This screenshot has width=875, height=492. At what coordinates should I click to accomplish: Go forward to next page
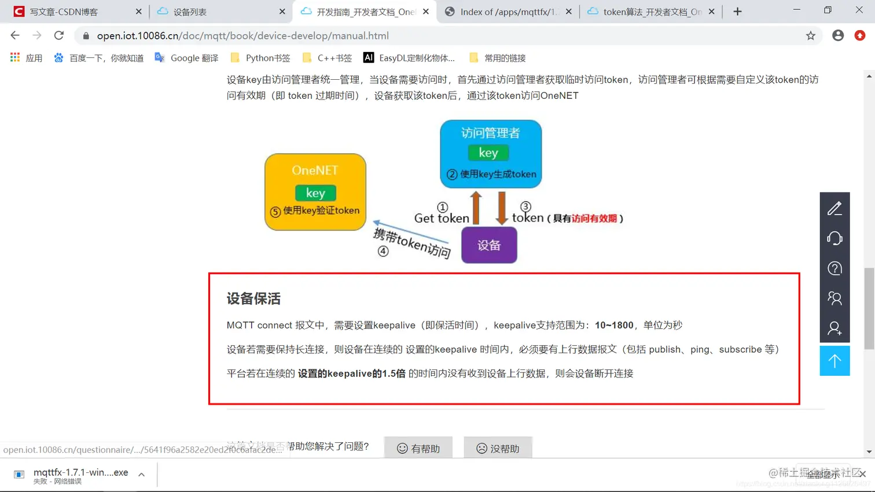(37, 36)
